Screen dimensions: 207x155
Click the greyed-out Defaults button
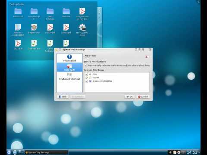click(x=78, y=97)
